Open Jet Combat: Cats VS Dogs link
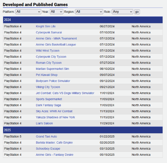The width and height of the screenshot is (167, 163). point(65,93)
